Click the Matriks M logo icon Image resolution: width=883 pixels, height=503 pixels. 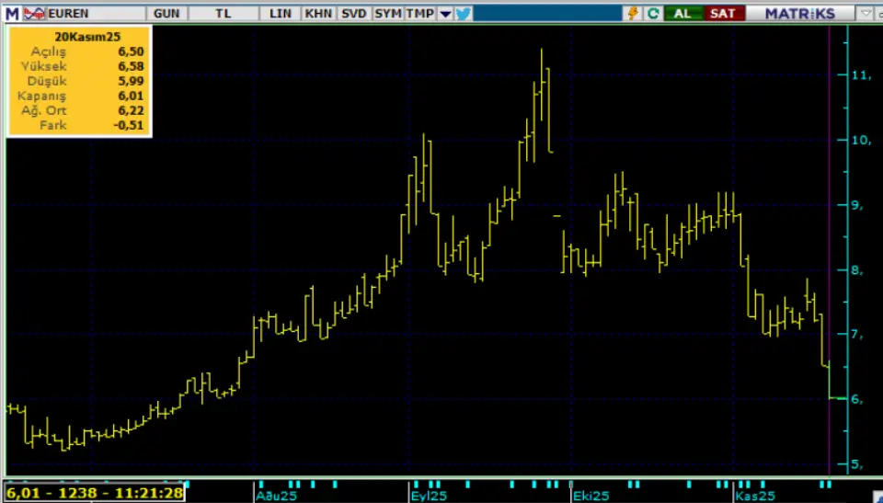tap(12, 14)
